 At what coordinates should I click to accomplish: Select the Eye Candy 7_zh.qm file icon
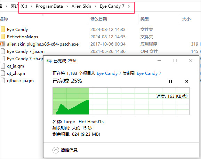(3, 58)
